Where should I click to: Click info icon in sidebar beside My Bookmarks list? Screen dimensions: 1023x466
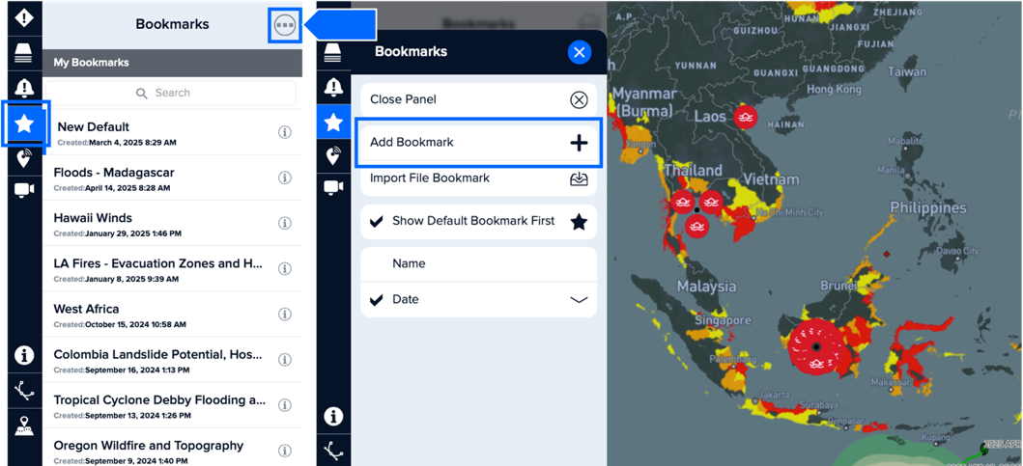coord(24,355)
